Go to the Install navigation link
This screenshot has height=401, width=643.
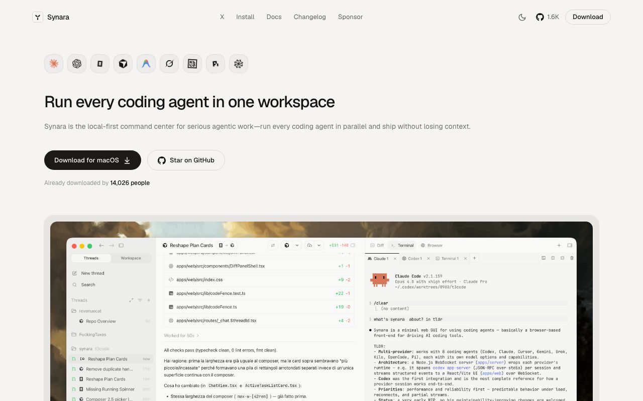pos(245,17)
